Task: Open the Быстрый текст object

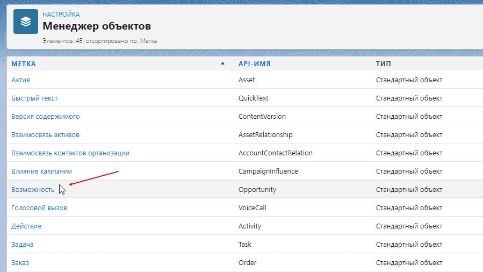Action: click(x=34, y=98)
